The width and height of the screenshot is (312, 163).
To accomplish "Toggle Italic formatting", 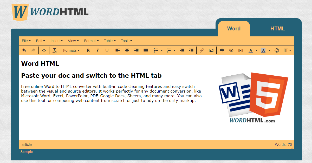I will [97, 50].
